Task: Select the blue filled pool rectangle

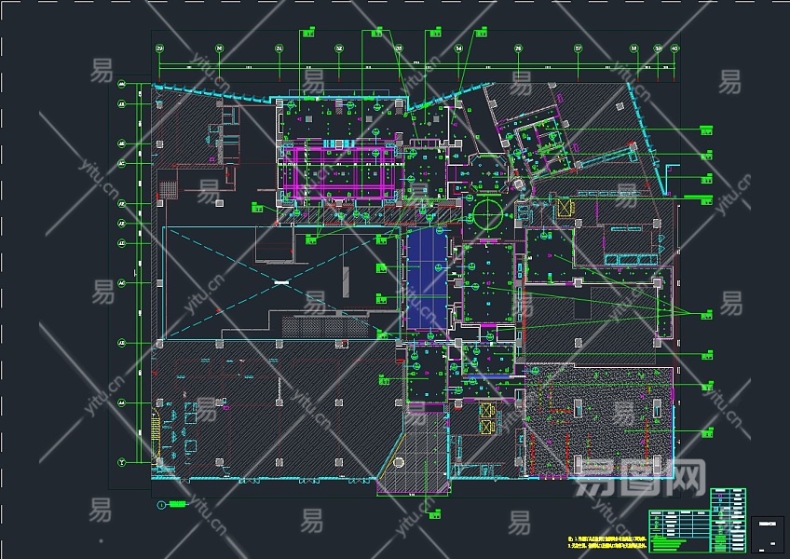Action: (427, 279)
